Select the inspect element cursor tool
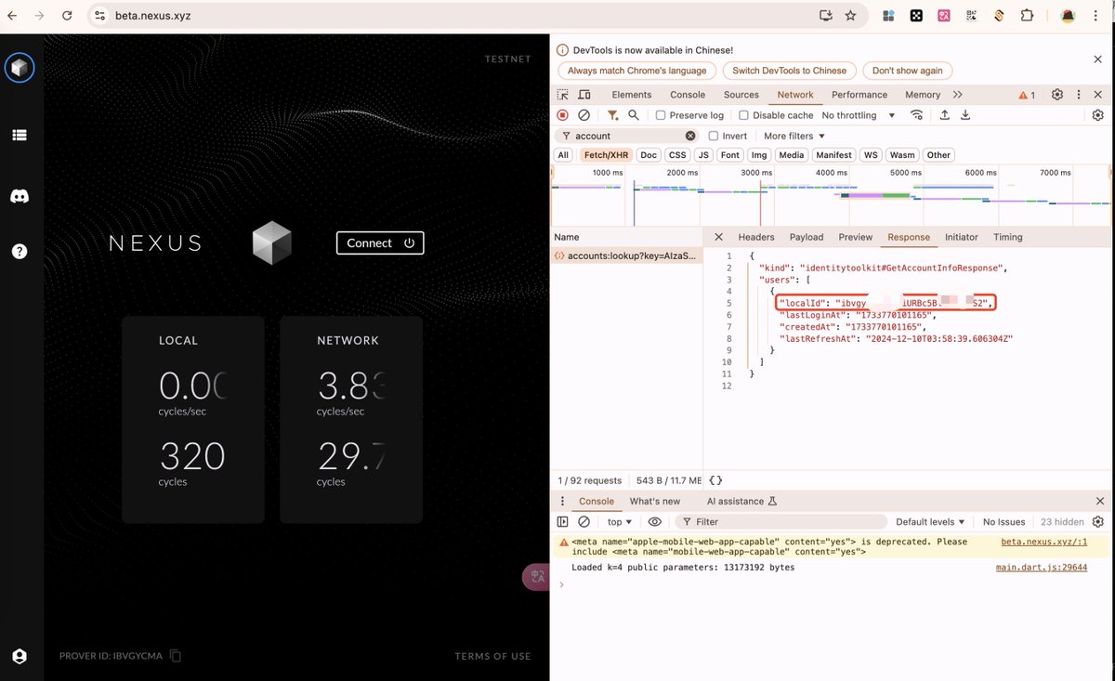The height and width of the screenshot is (681, 1115). 562,94
